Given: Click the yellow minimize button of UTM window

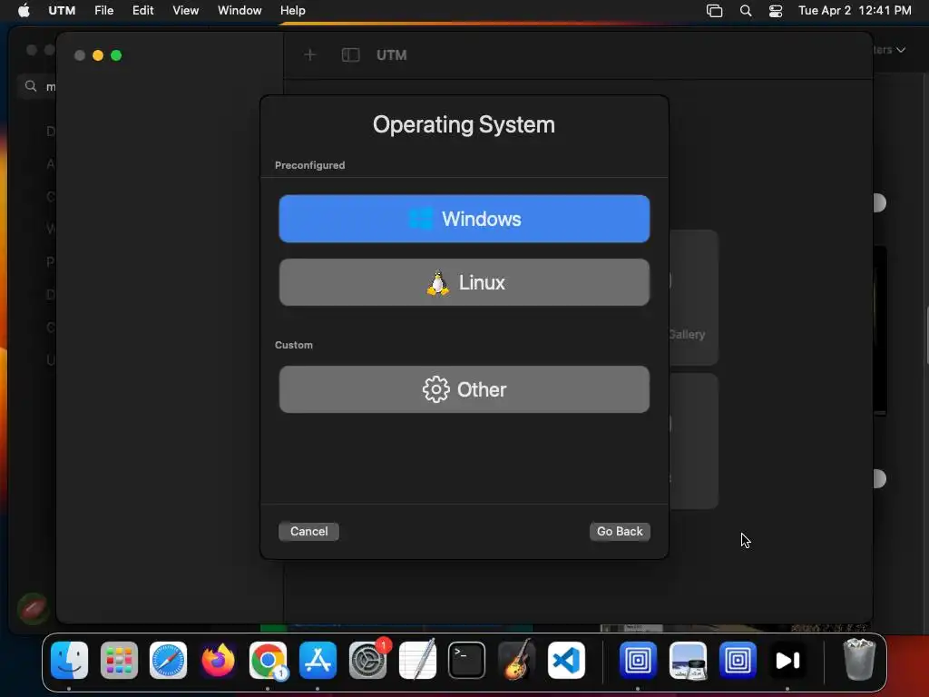Looking at the screenshot, I should pyautogui.click(x=98, y=55).
